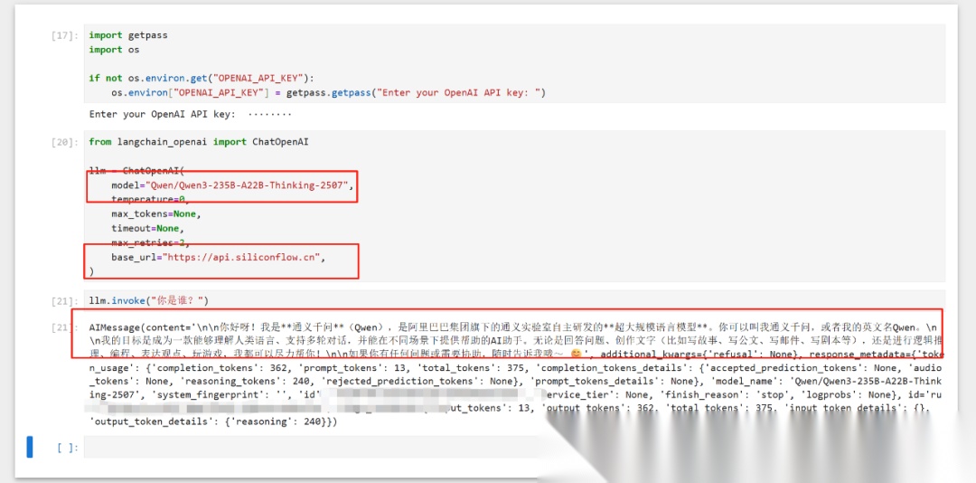Click the 'if not os.environ.get' line

tap(202, 78)
